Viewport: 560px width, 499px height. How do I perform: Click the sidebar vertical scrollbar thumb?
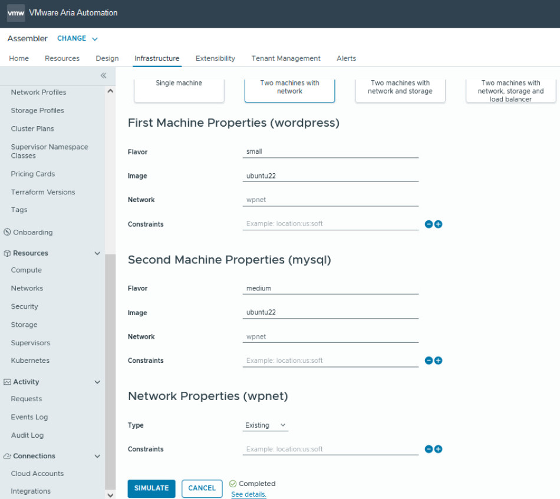(x=110, y=372)
